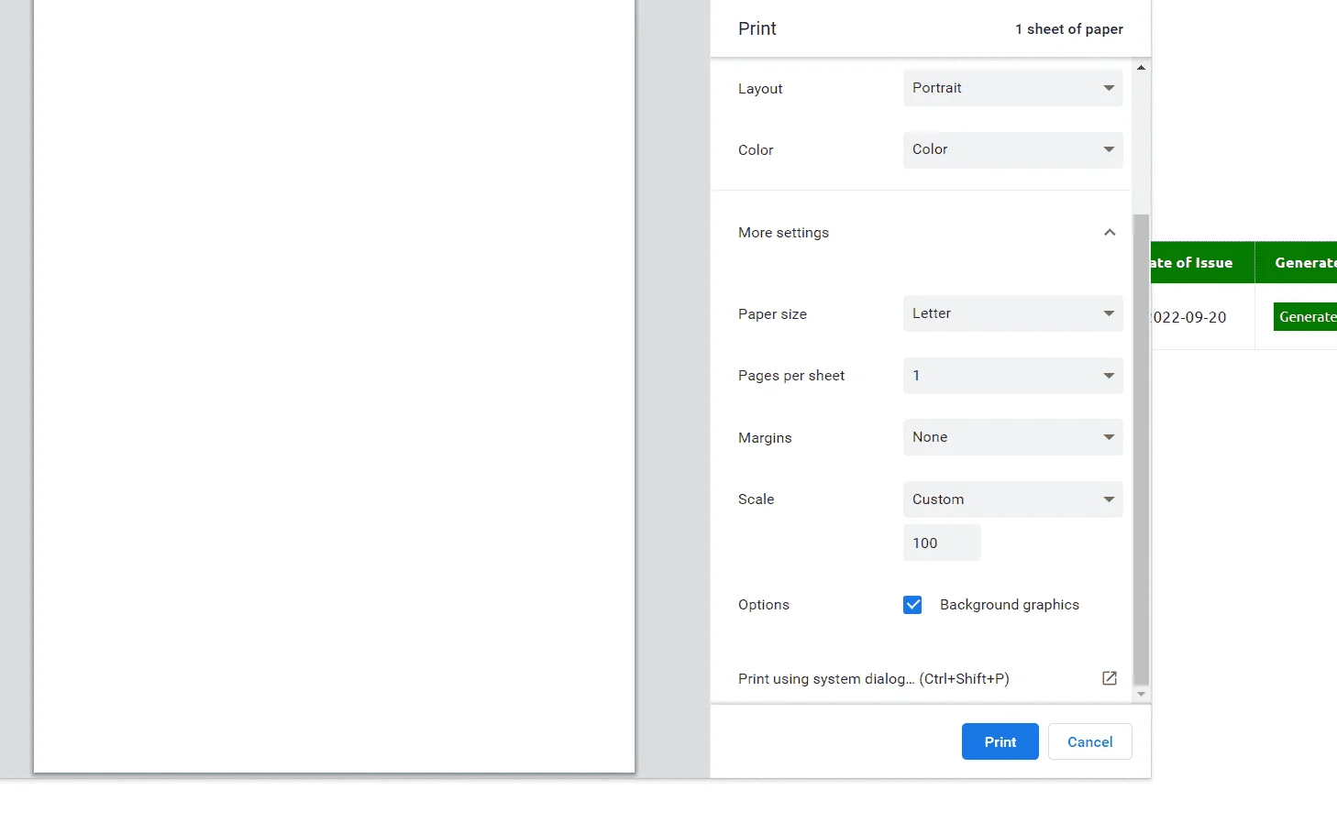The height and width of the screenshot is (834, 1337).
Task: Click the external link icon for system dialog
Action: [x=1110, y=678]
